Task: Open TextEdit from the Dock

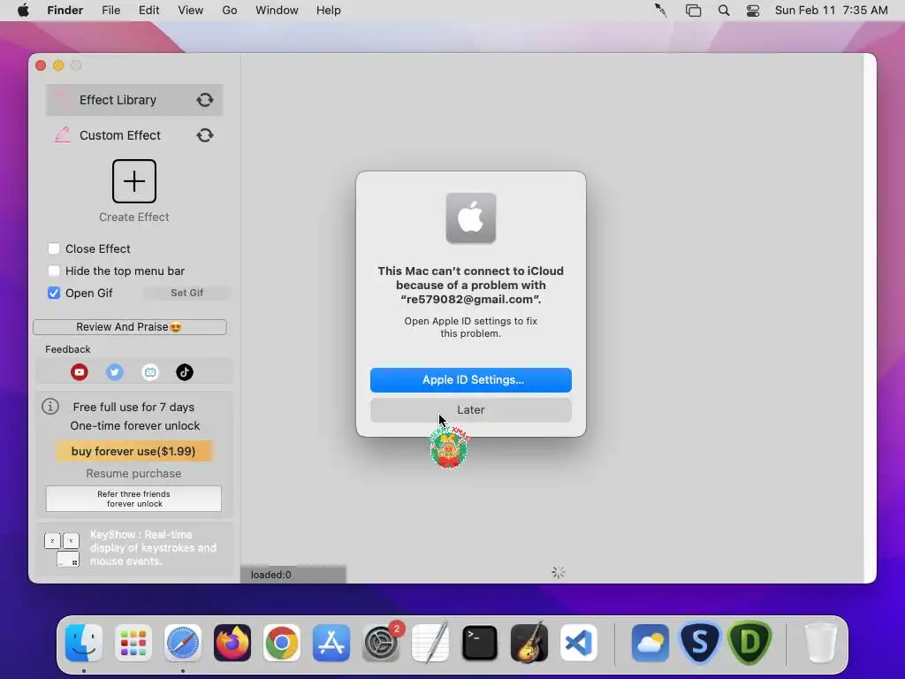Action: click(x=430, y=643)
